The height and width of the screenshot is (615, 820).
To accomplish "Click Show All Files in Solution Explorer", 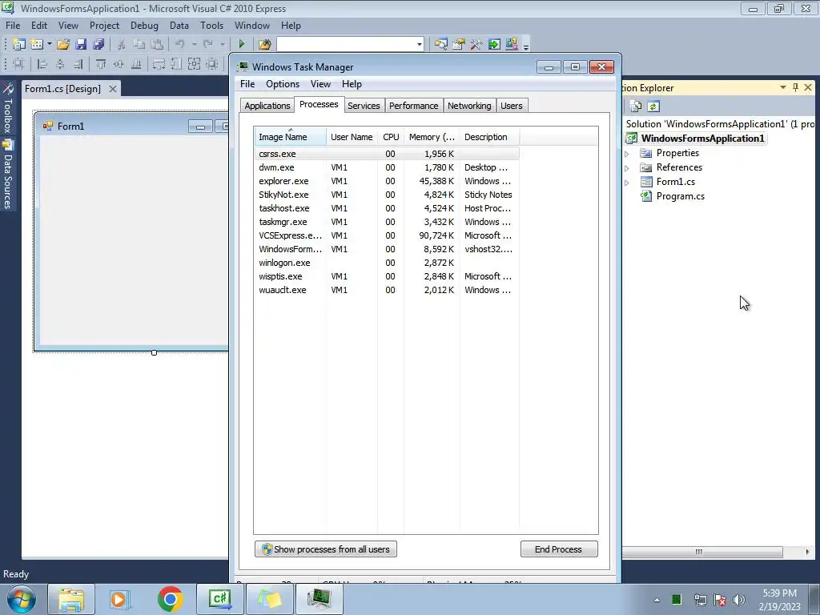I will pyautogui.click(x=635, y=107).
